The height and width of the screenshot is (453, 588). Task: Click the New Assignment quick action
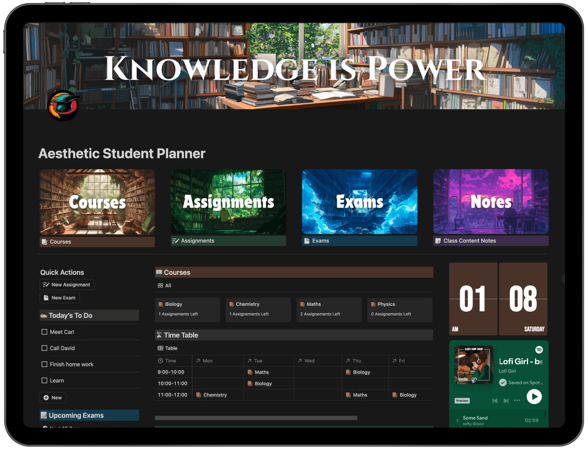click(67, 284)
